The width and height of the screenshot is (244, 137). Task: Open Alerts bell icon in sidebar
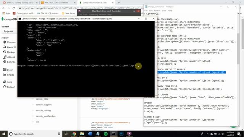pyautogui.click(x=5, y=47)
